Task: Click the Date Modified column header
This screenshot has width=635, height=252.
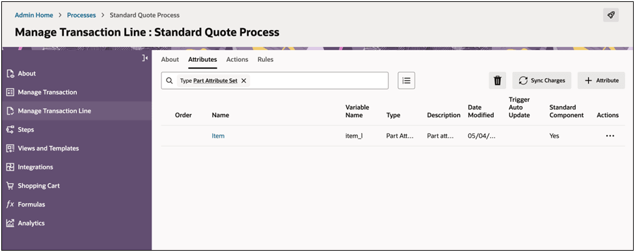Action: pyautogui.click(x=481, y=111)
